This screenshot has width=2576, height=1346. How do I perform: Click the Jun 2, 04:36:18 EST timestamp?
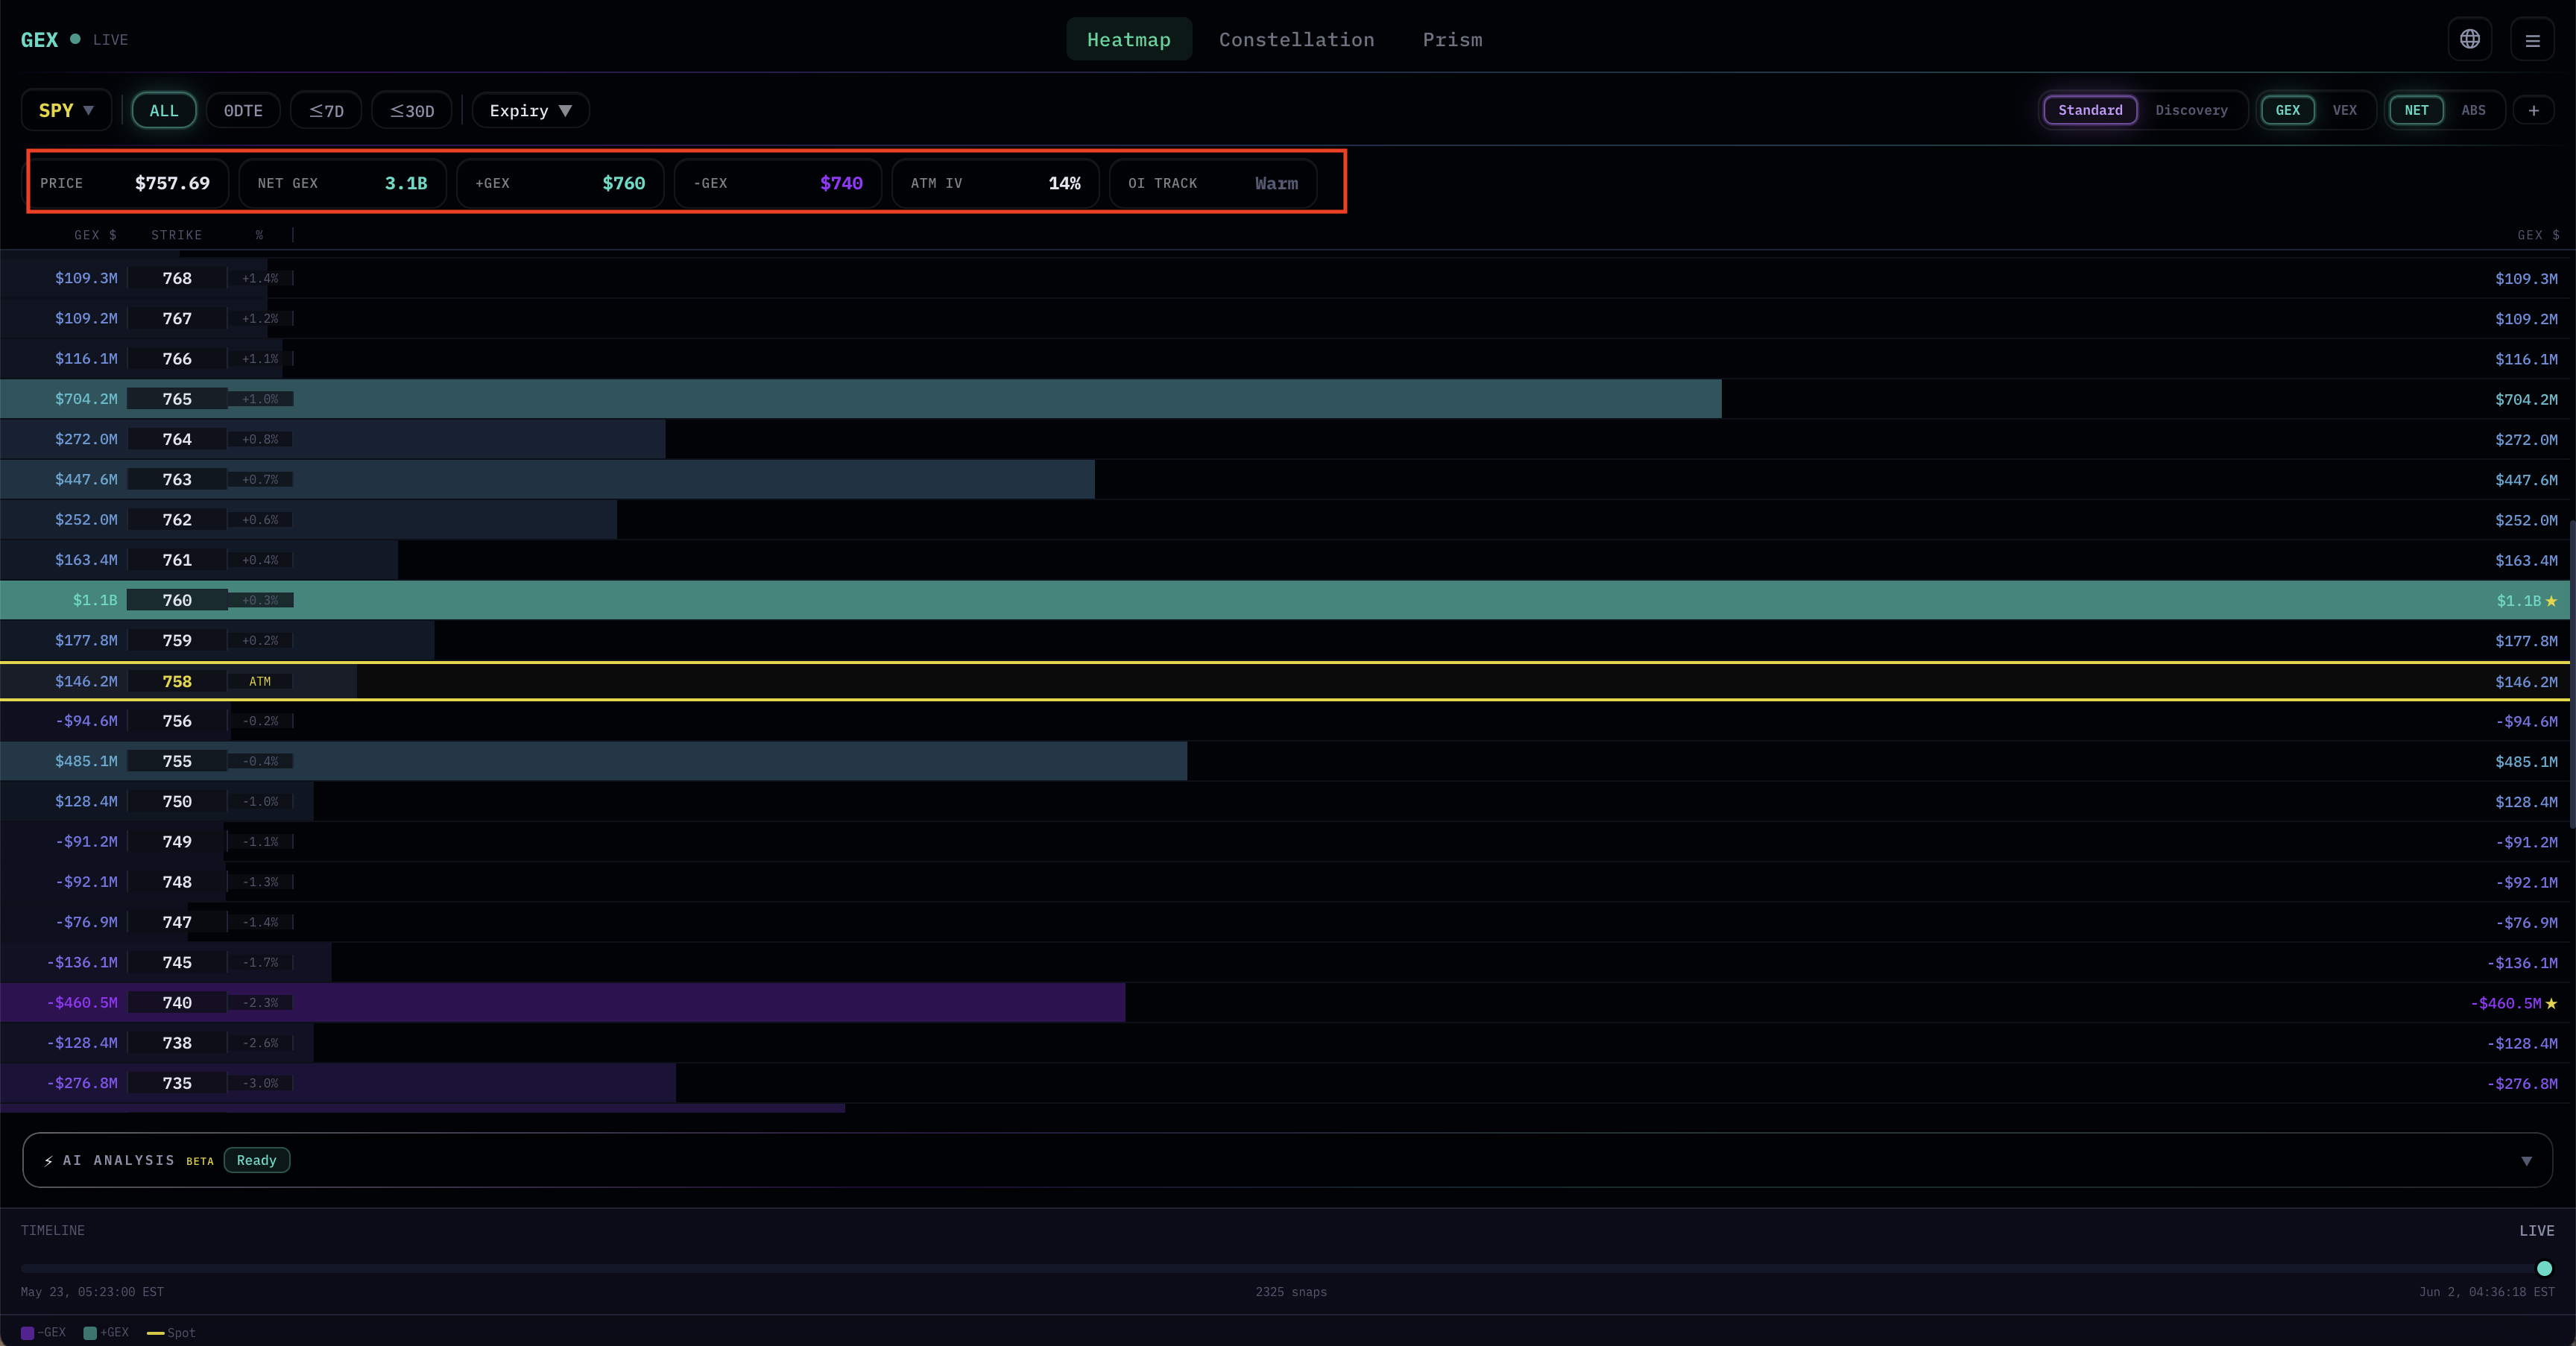(2486, 1292)
